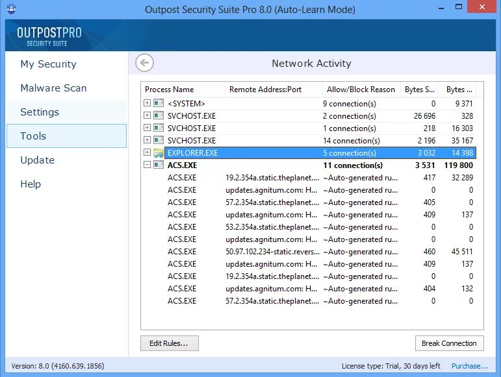This screenshot has height=377, width=501.
Task: Click the "9 connection(s)" cell
Action: point(349,104)
